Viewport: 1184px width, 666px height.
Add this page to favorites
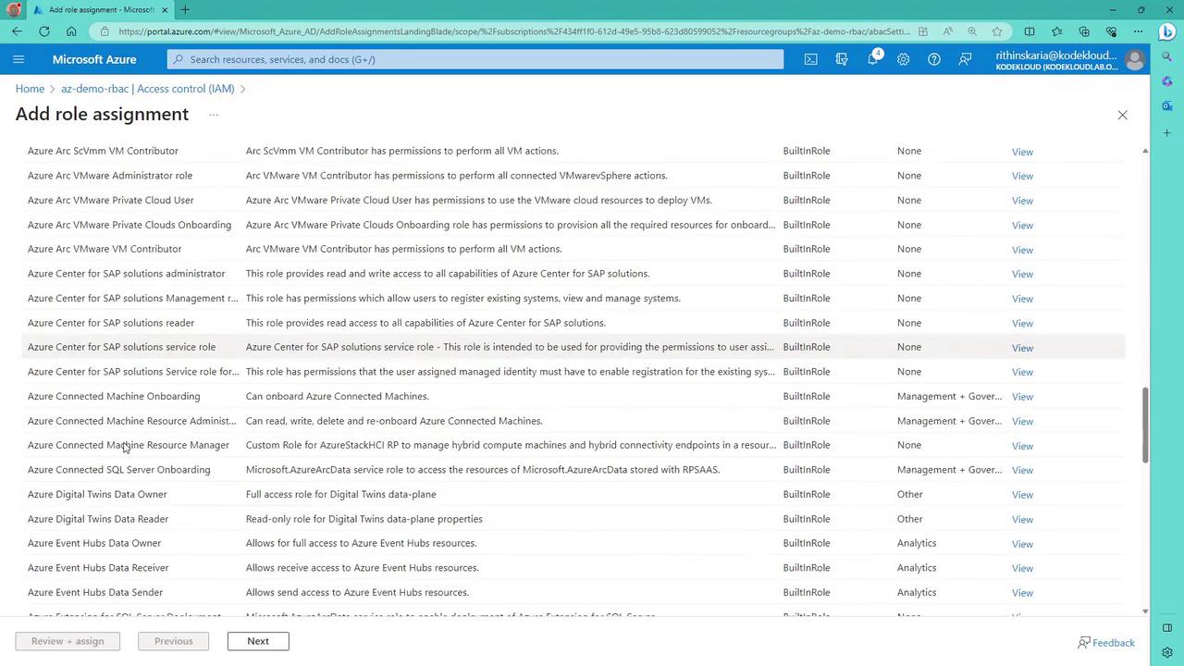tap(997, 31)
